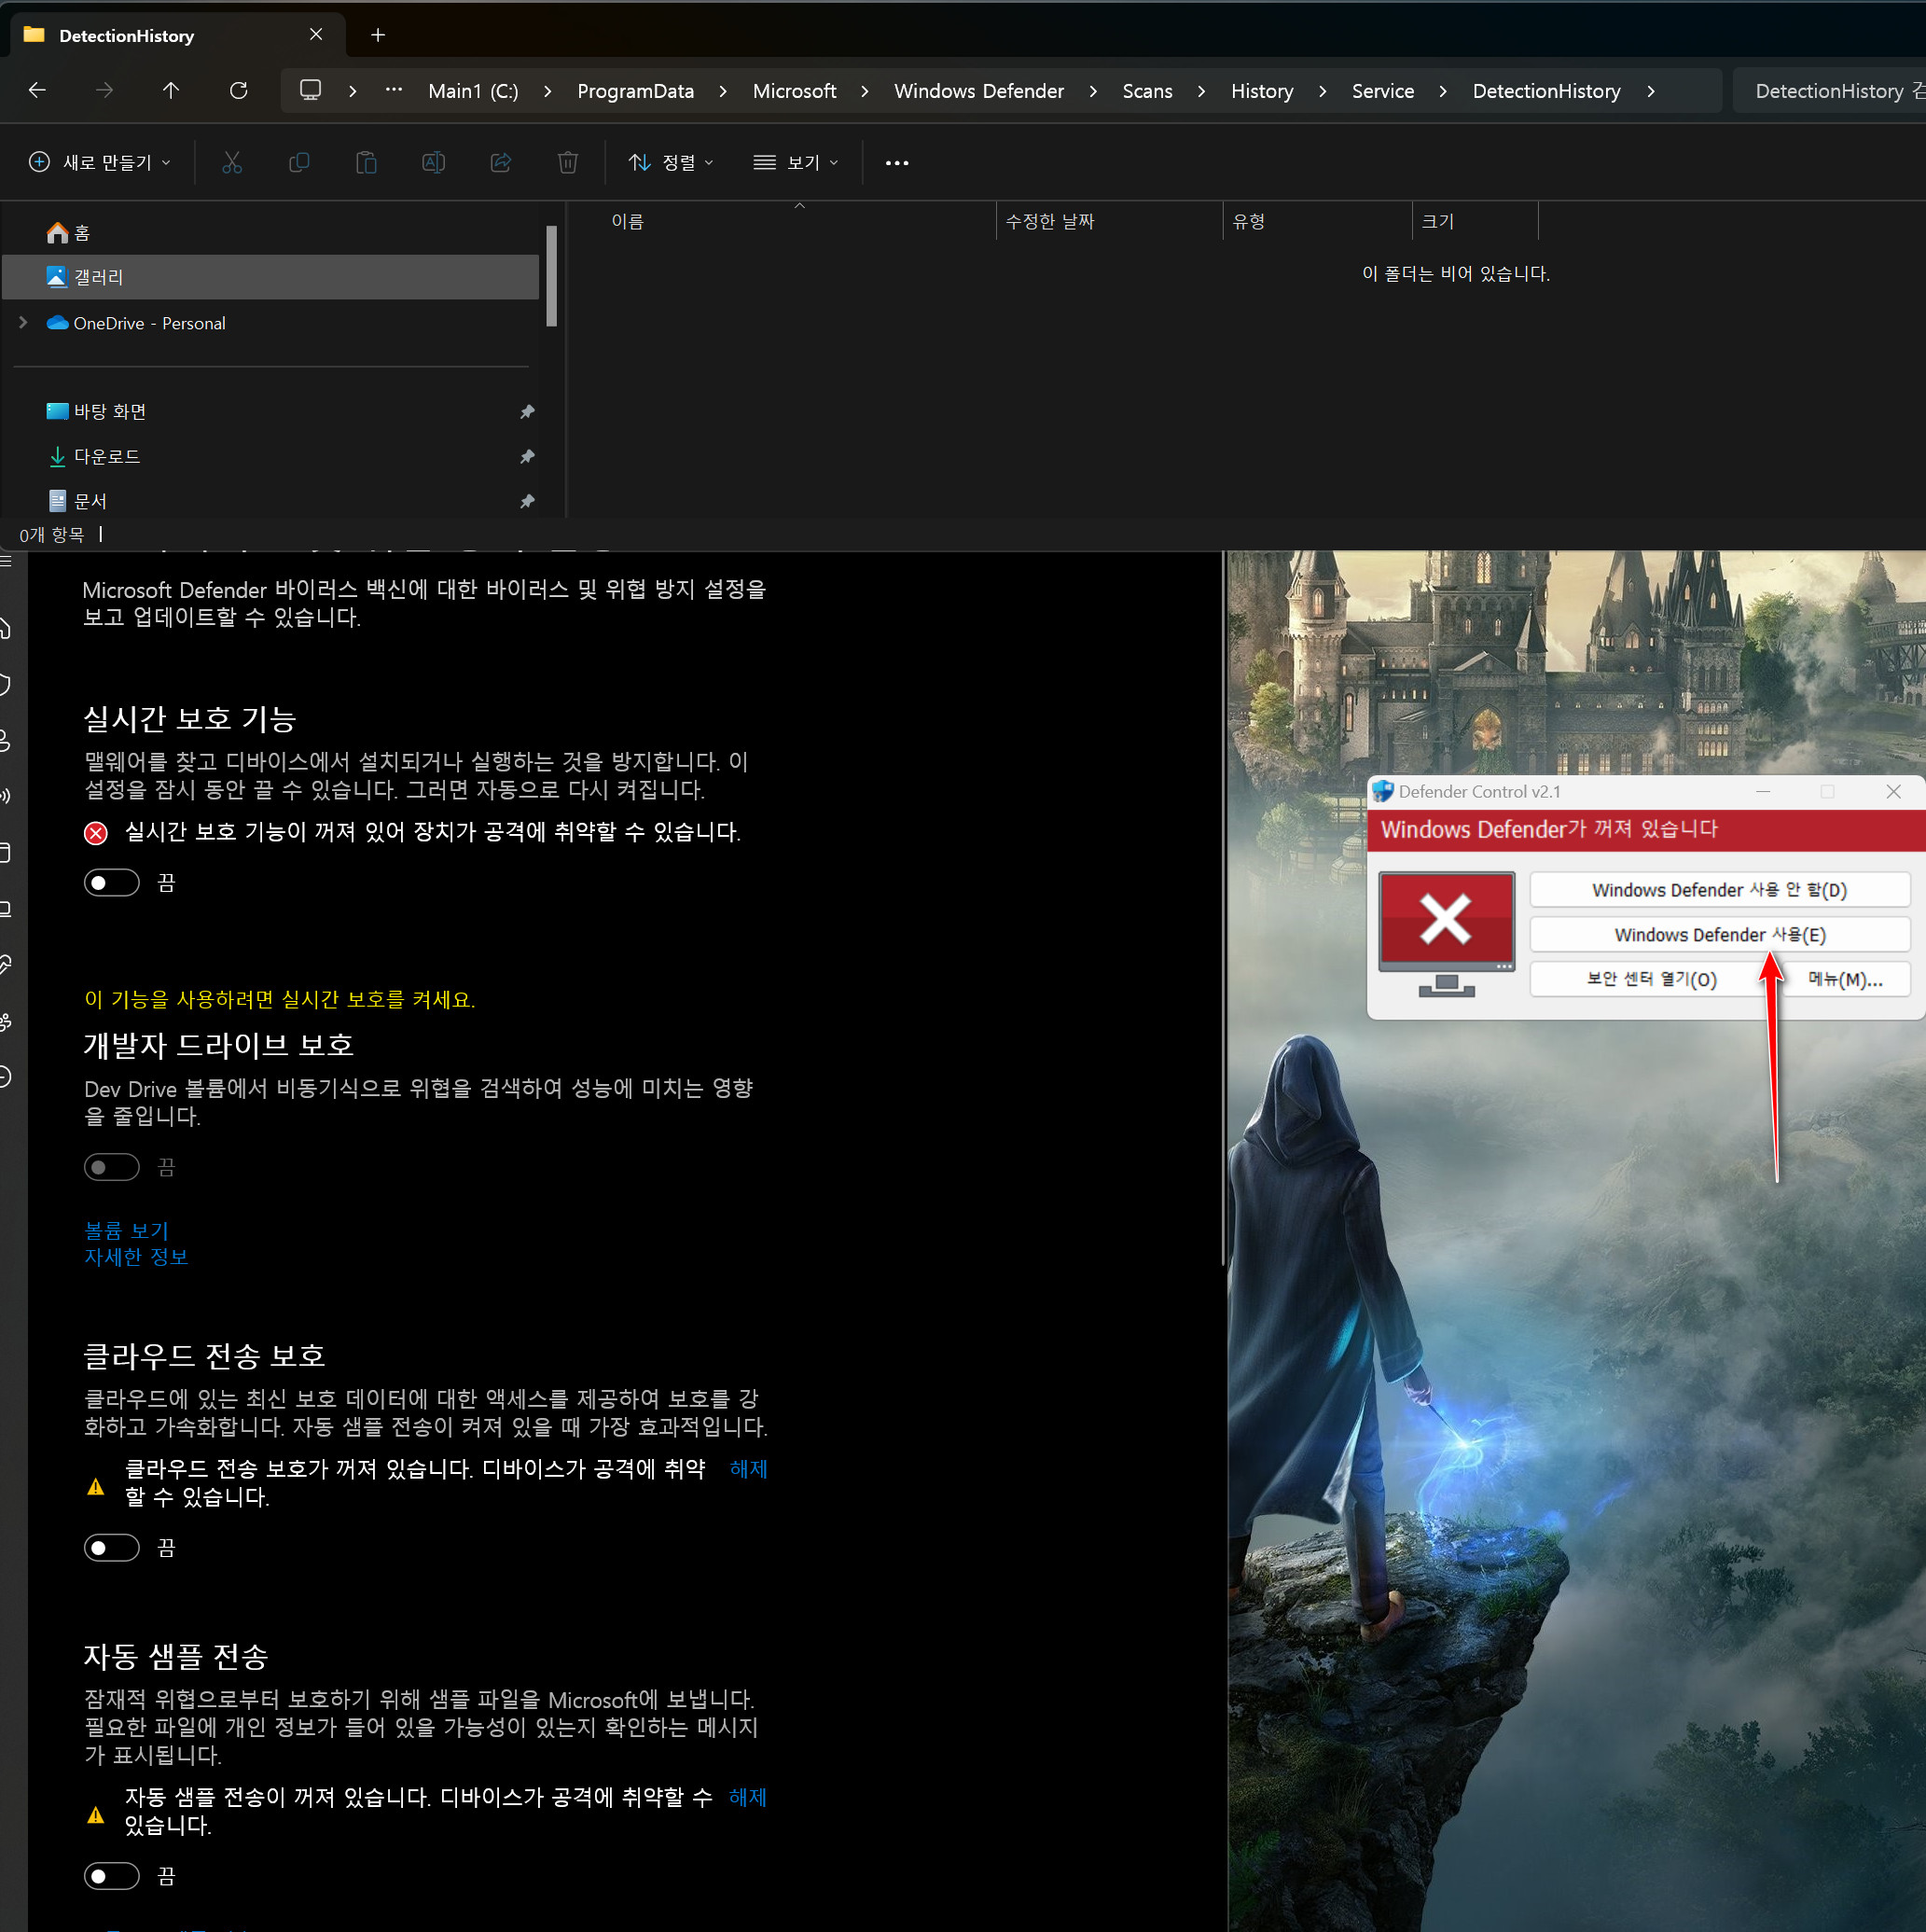Click Windows Defender 사용(E) button
Screen dimensions: 1926x1932
(1719, 935)
